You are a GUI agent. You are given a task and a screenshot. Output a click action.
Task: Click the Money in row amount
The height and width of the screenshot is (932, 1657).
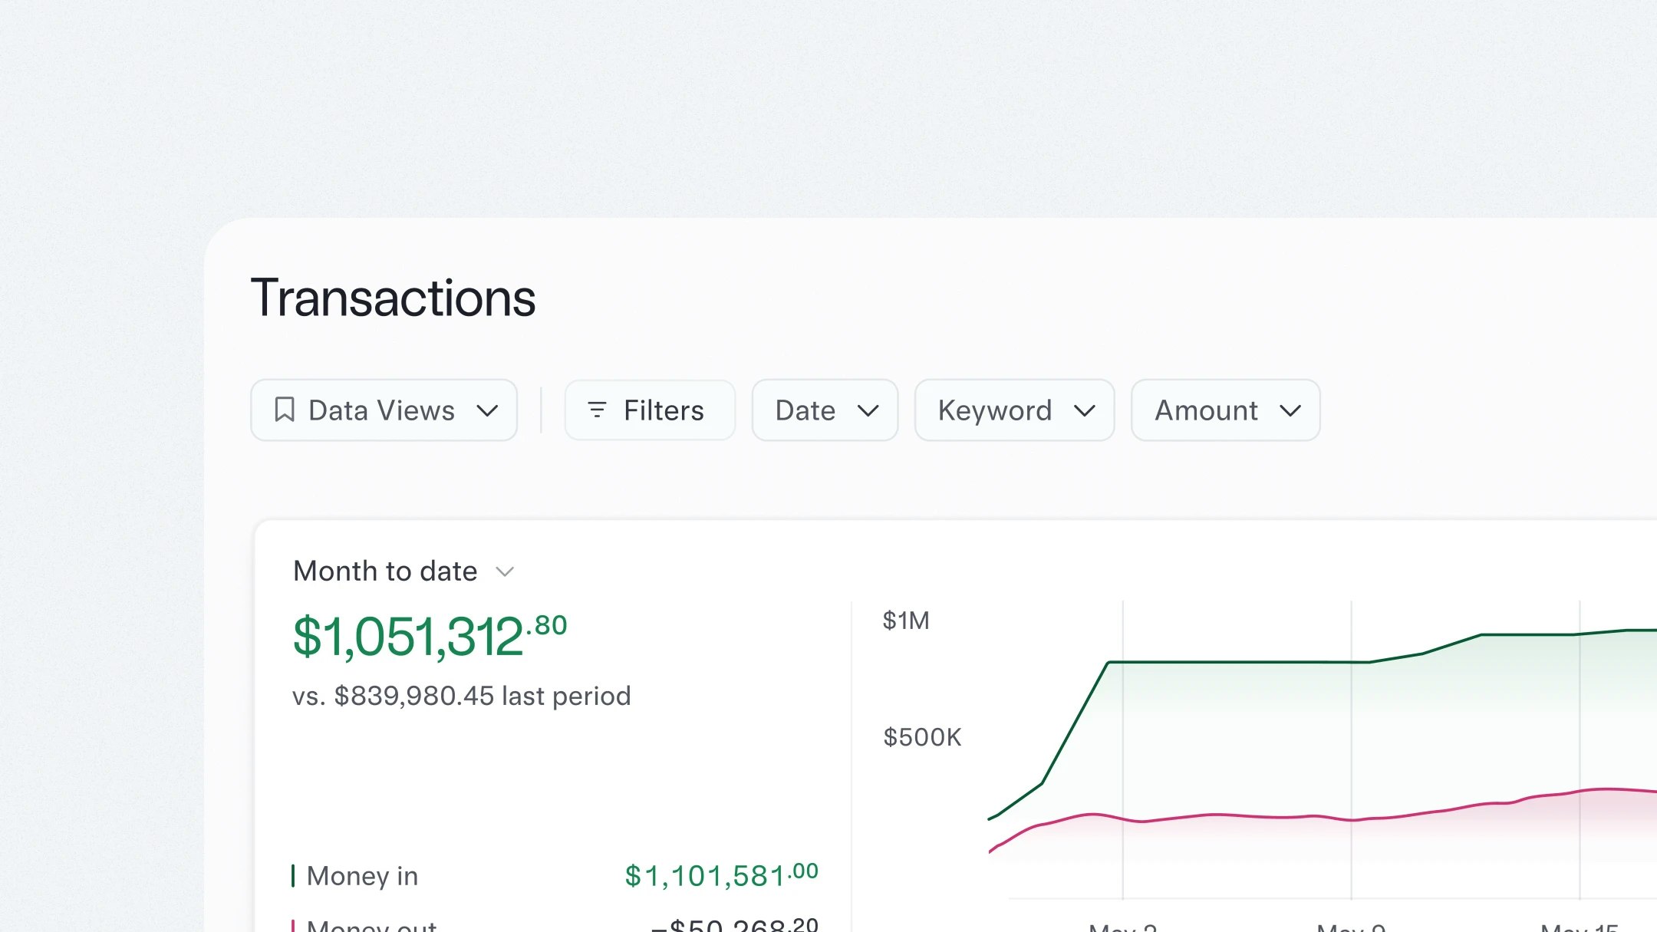[721, 874]
